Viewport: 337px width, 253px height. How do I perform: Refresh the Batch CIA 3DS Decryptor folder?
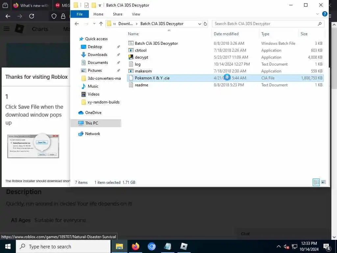tap(205, 24)
